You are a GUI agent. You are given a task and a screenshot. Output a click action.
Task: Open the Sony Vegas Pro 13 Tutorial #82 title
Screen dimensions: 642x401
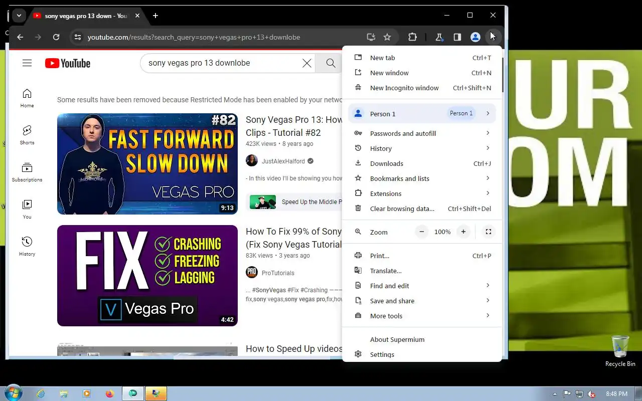[294, 126]
